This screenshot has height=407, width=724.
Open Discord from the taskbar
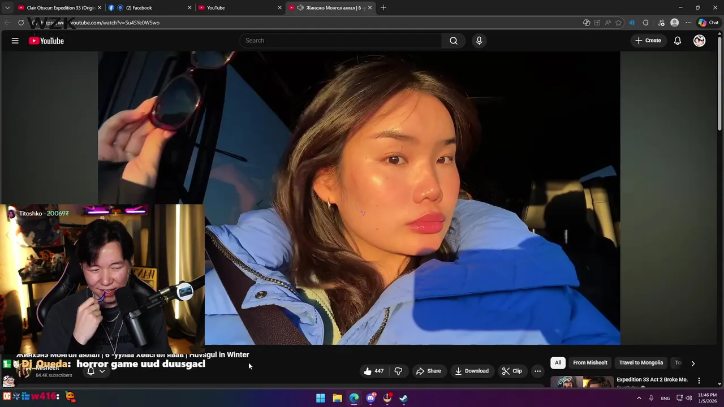pos(370,398)
